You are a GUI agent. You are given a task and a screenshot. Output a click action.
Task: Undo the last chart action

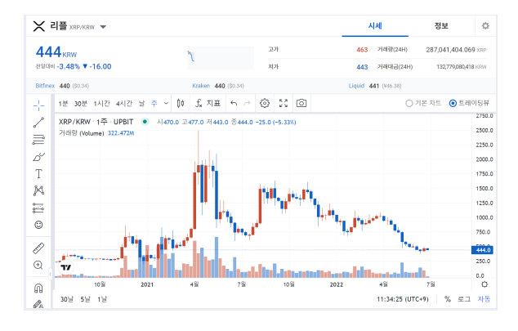click(x=234, y=104)
